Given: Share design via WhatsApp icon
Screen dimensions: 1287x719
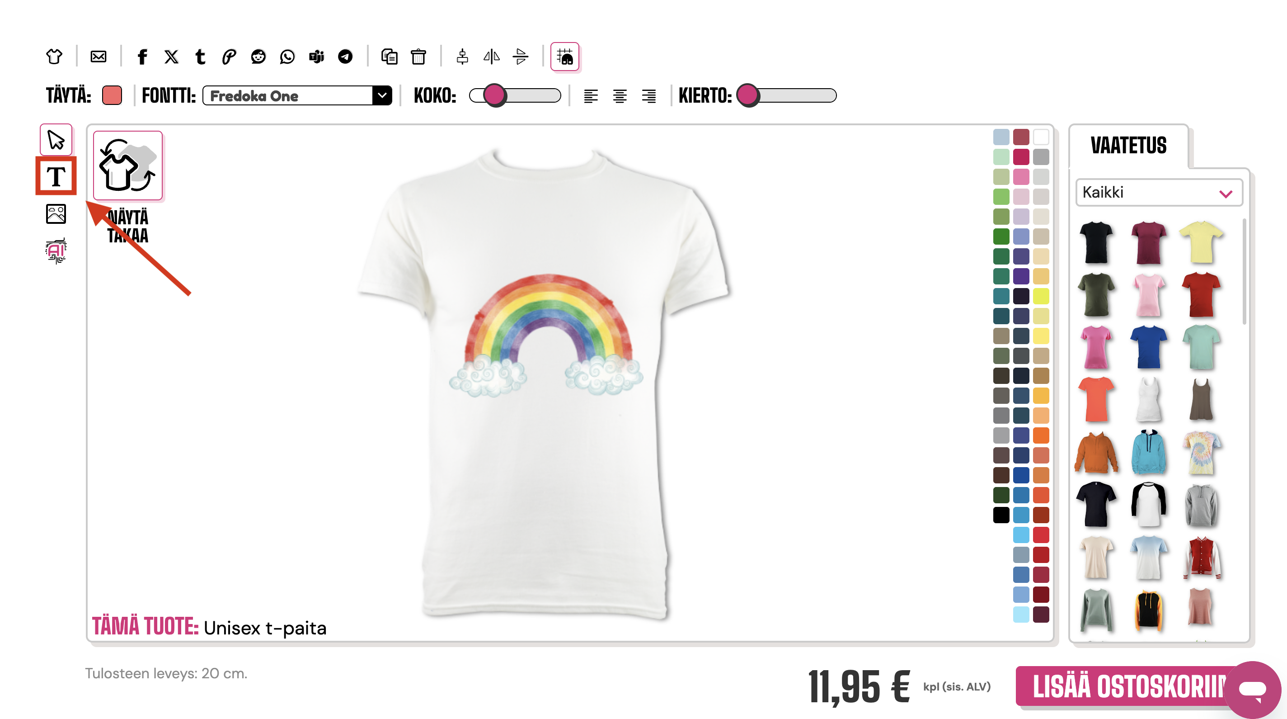Looking at the screenshot, I should tap(287, 57).
